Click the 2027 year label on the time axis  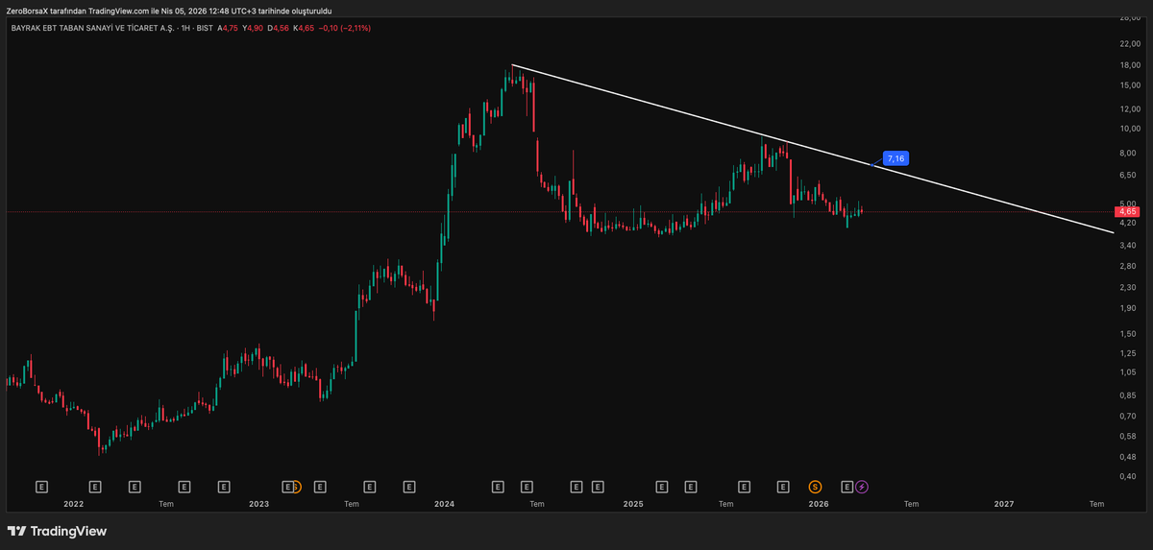point(1004,504)
